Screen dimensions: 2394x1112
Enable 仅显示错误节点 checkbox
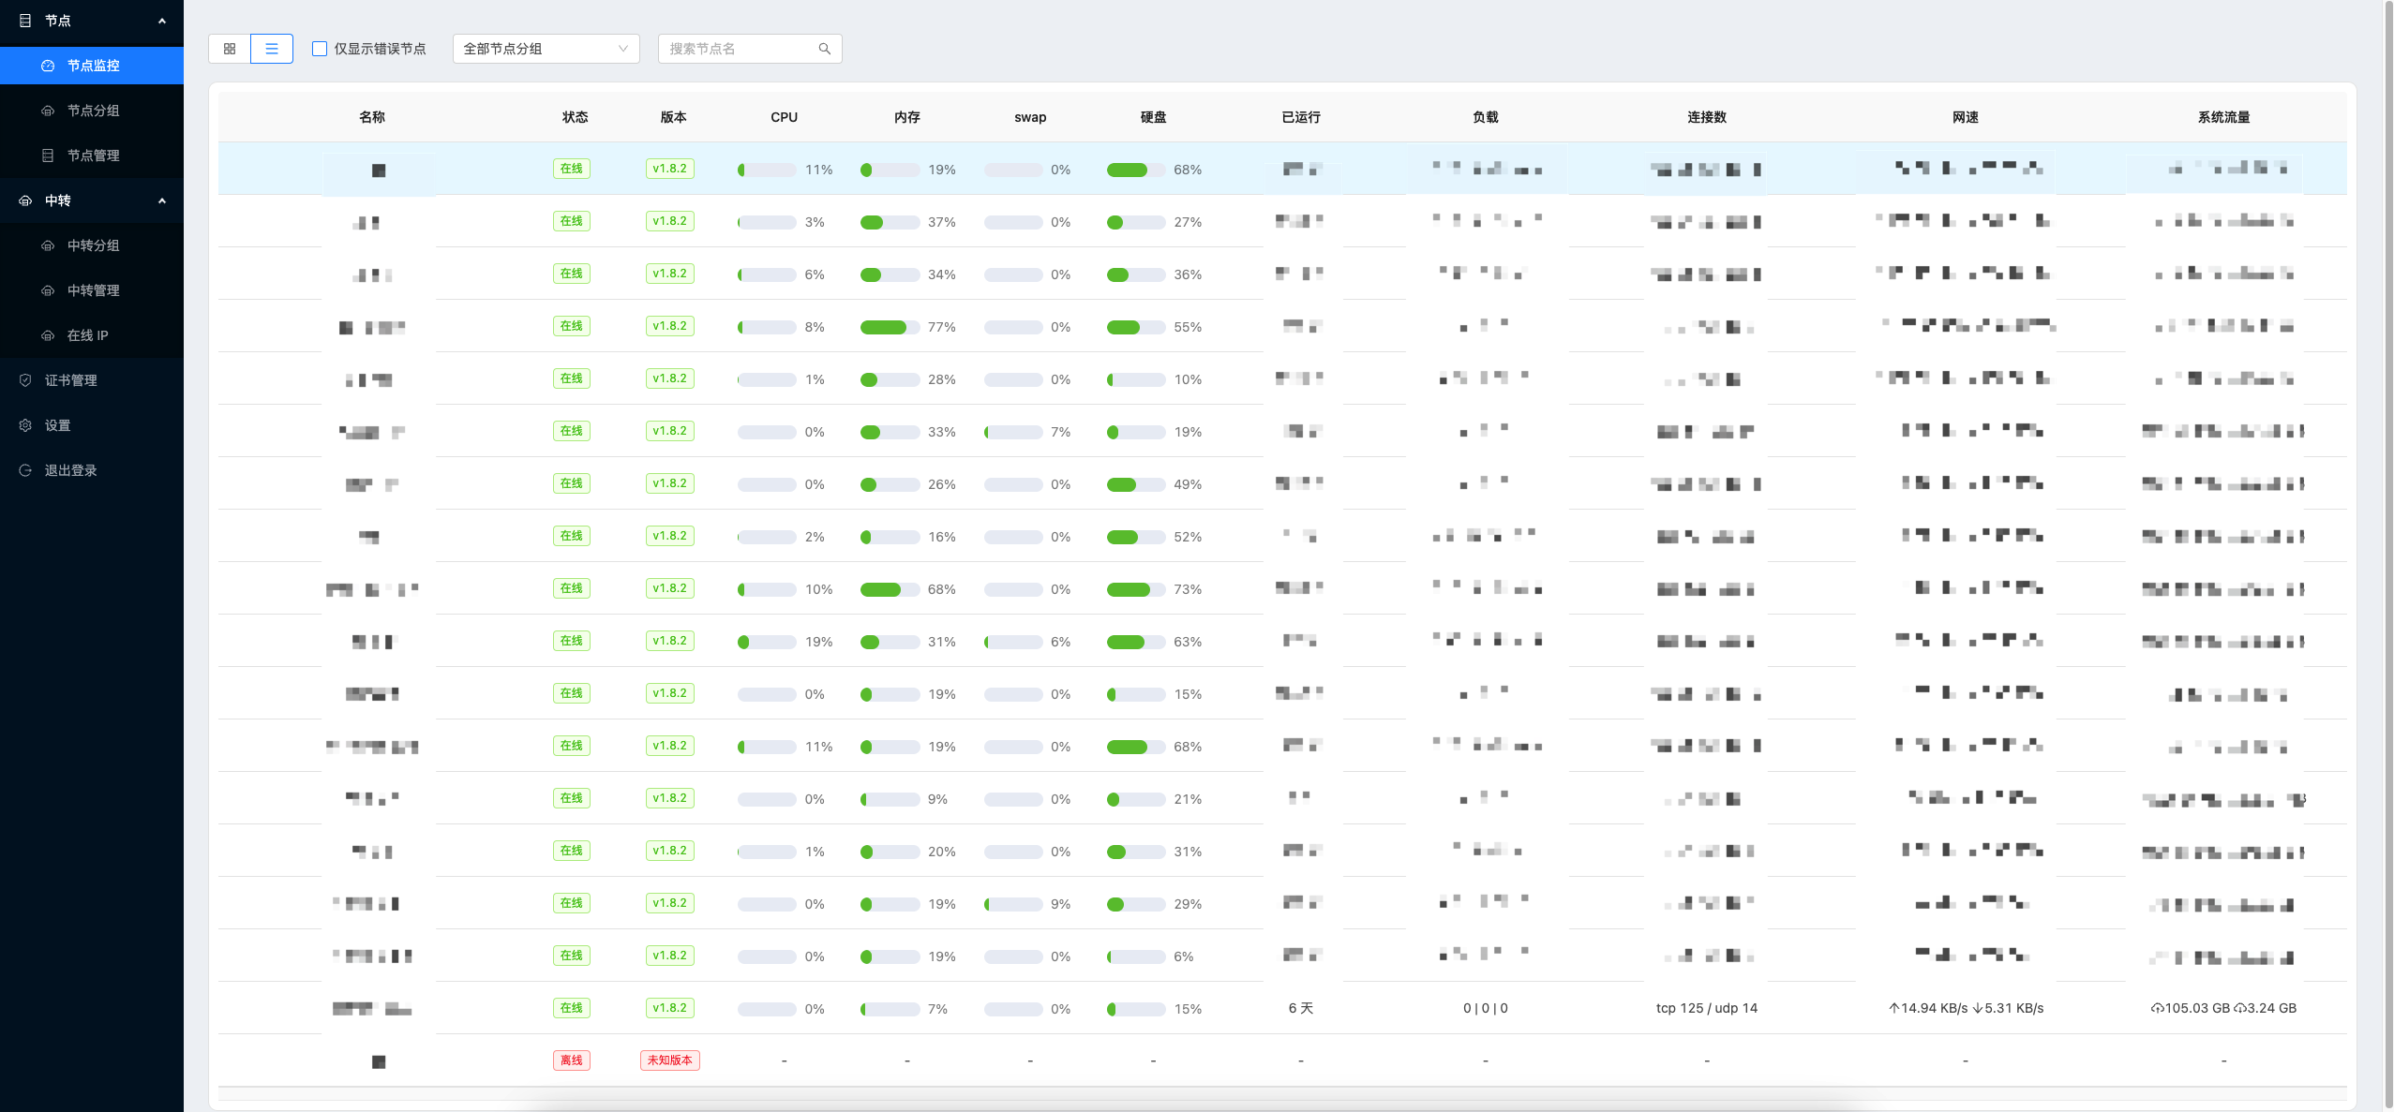pyautogui.click(x=320, y=49)
